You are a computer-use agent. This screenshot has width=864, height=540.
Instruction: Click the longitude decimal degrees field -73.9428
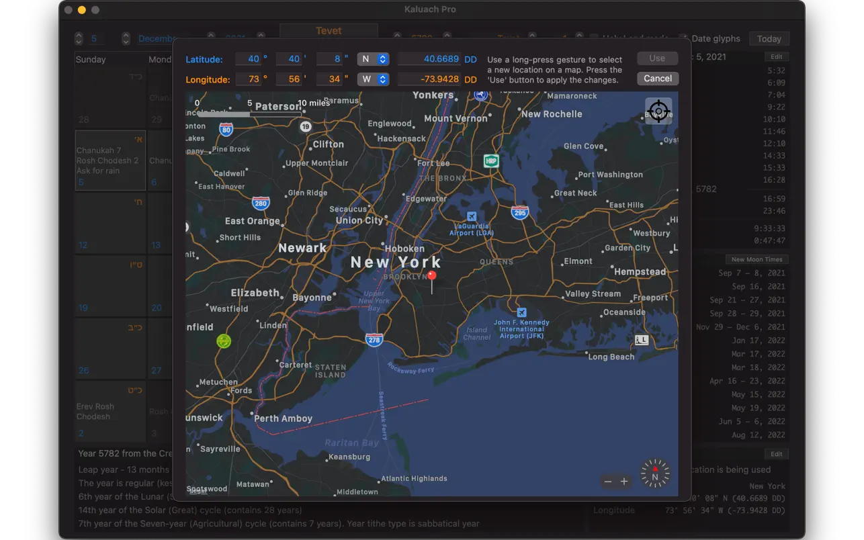coord(429,79)
